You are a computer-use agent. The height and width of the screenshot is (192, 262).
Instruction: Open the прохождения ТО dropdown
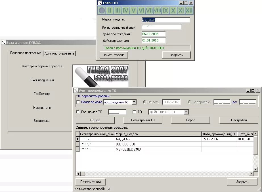[x=134, y=102]
